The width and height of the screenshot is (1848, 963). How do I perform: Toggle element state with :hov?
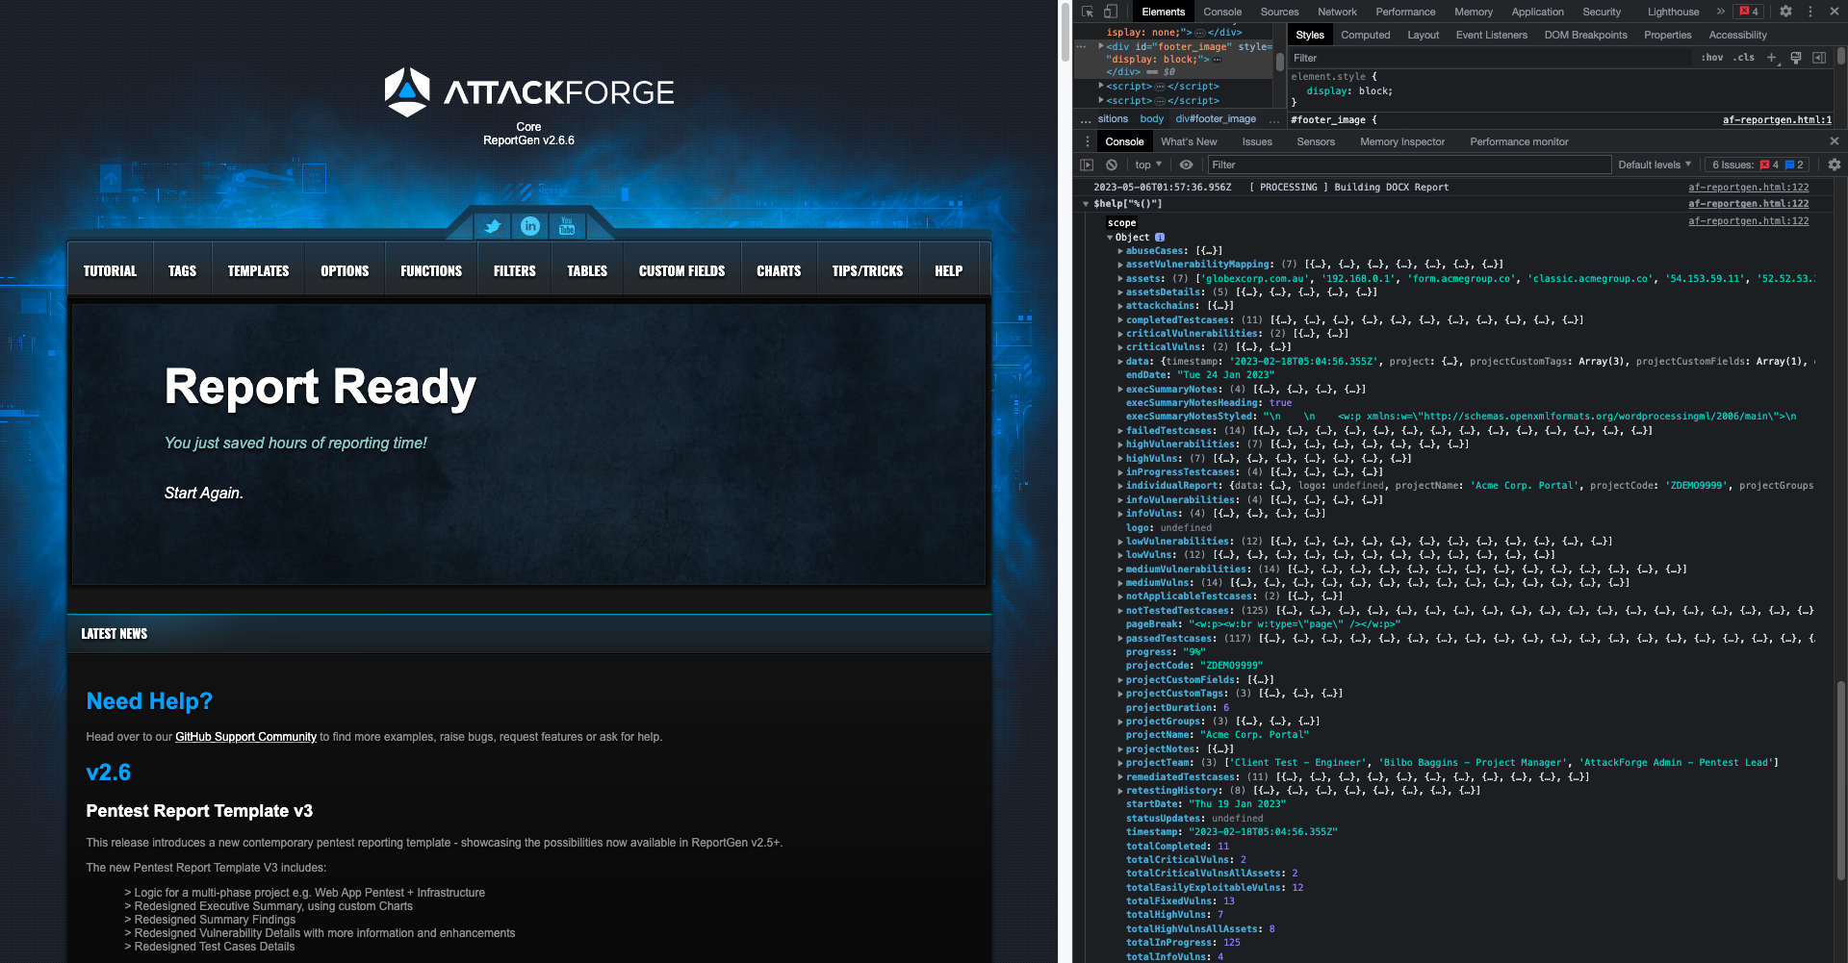[1713, 57]
